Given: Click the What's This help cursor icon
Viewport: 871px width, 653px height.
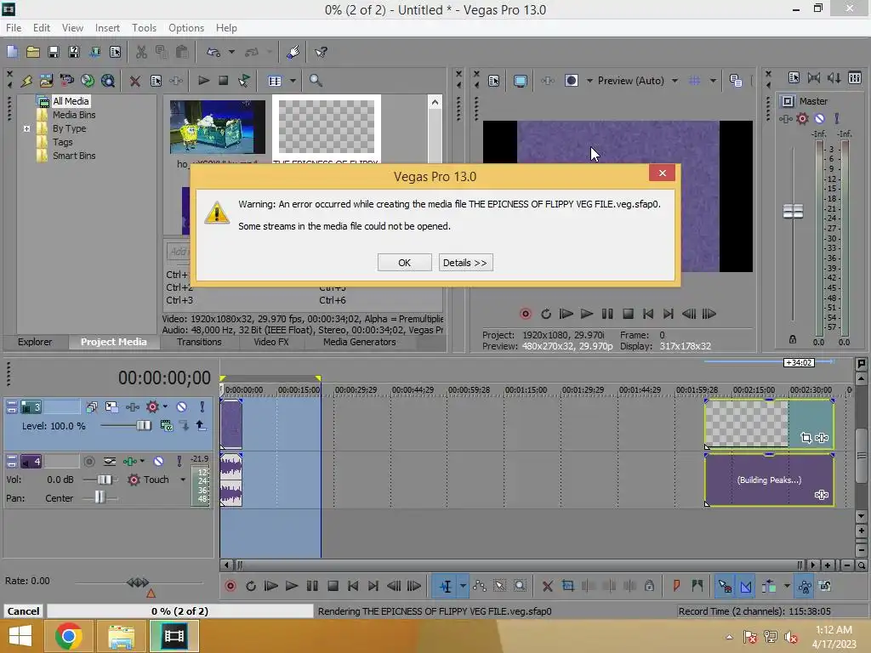Looking at the screenshot, I should pyautogui.click(x=321, y=52).
